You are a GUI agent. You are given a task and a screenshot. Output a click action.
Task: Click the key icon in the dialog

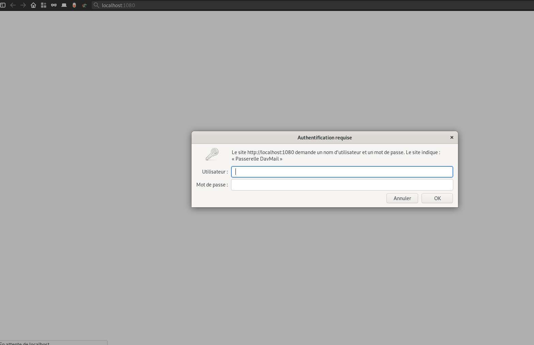[212, 154]
